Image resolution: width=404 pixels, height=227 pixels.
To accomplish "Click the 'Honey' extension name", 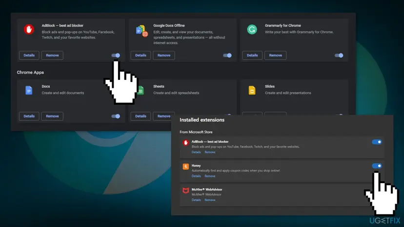I will click(x=196, y=166).
